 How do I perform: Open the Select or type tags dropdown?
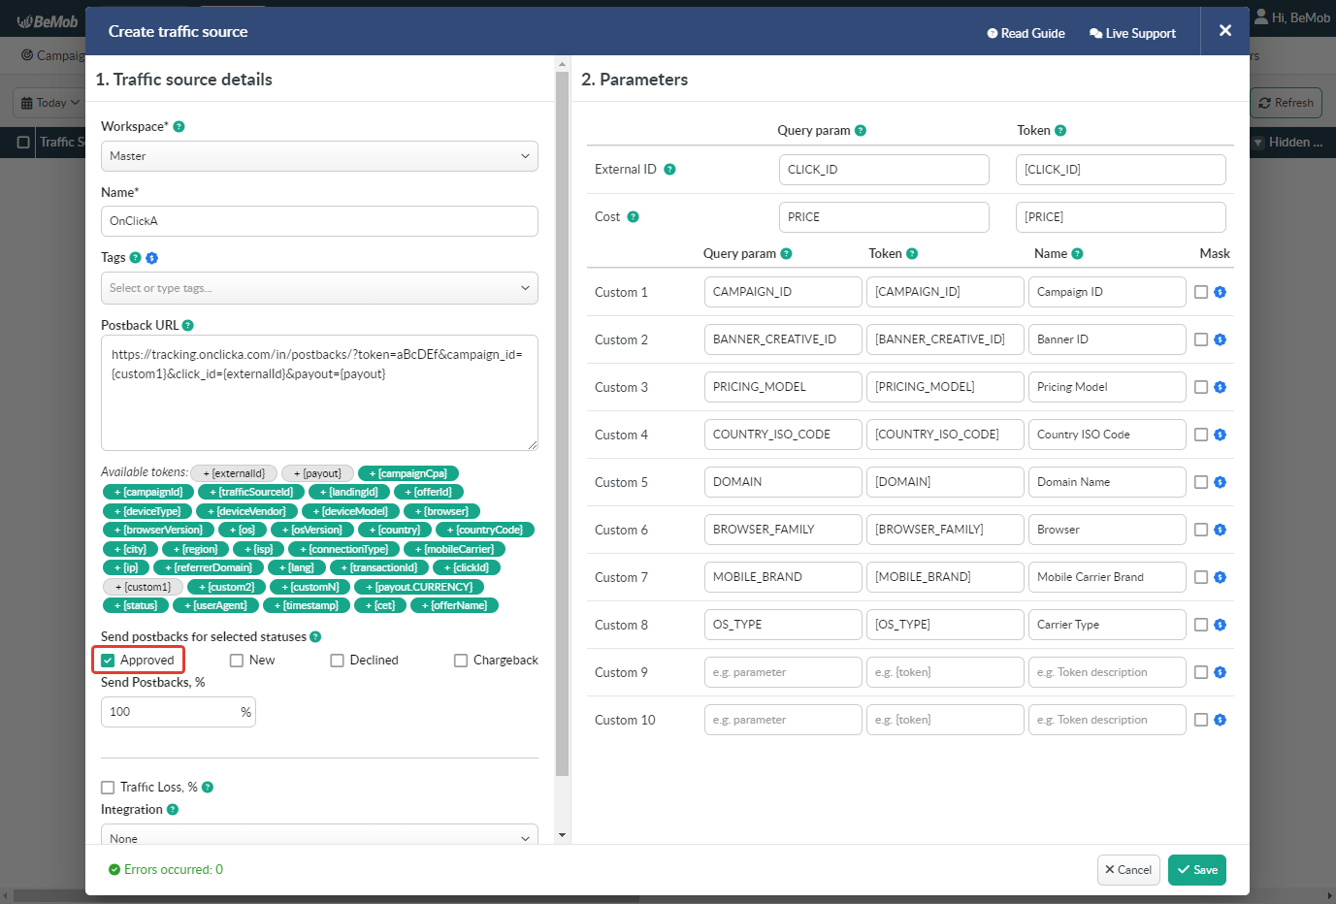coord(320,288)
